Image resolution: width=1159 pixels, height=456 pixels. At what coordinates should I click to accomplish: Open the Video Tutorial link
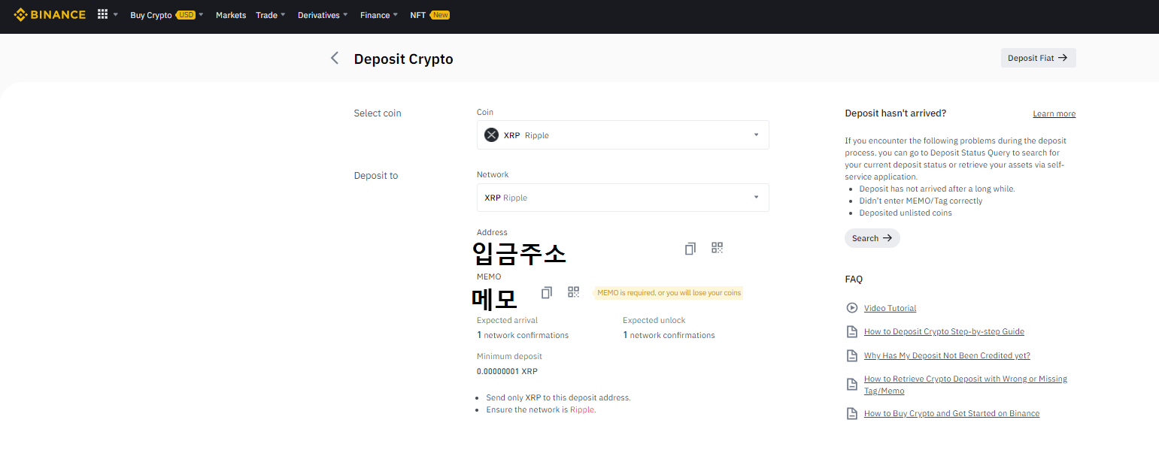point(890,308)
